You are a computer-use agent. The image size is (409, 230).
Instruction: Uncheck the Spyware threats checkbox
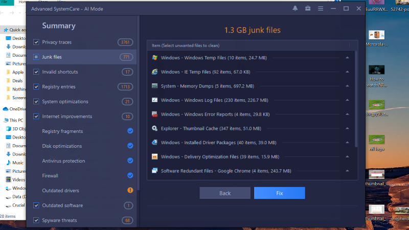point(36,220)
